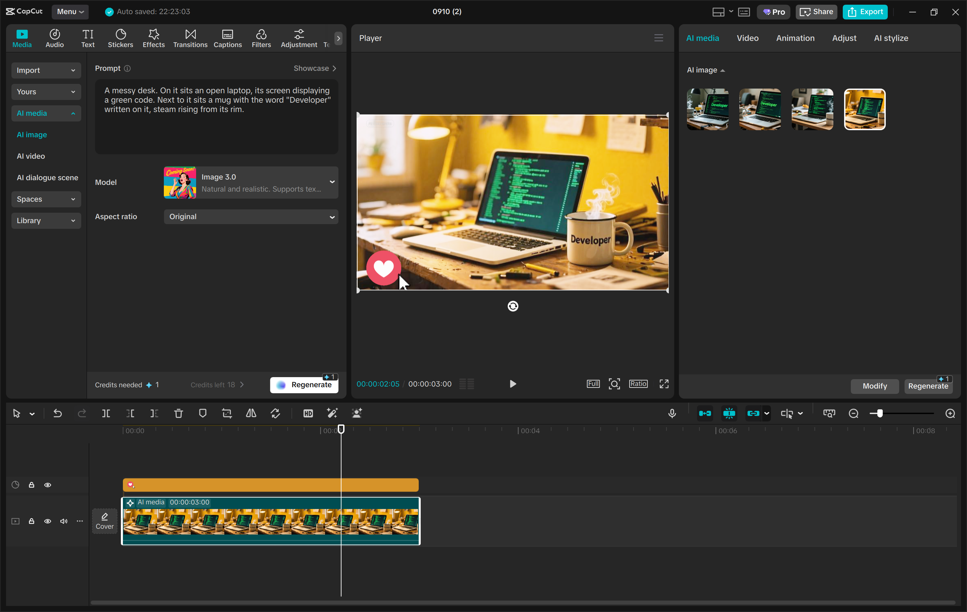This screenshot has height=612, width=967.
Task: Expand the Spaces dropdown
Action: [46, 199]
